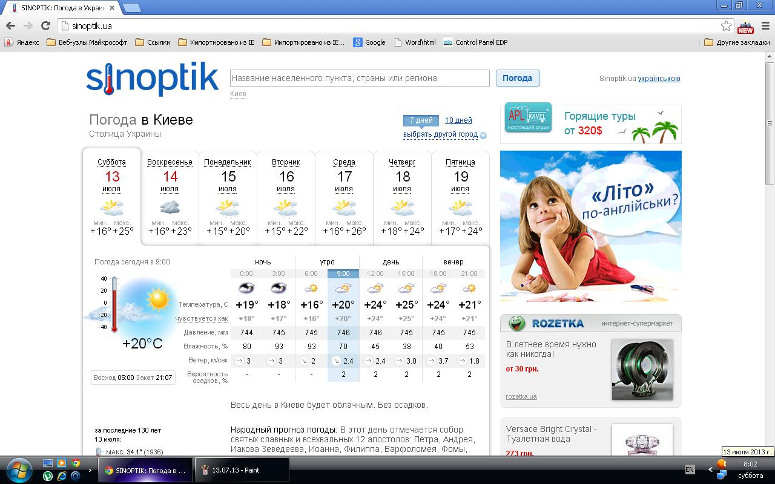Image resolution: width=775 pixels, height=484 pixels.
Task: Select the Вторник 16 июля forecast tab
Action: pyautogui.click(x=286, y=197)
